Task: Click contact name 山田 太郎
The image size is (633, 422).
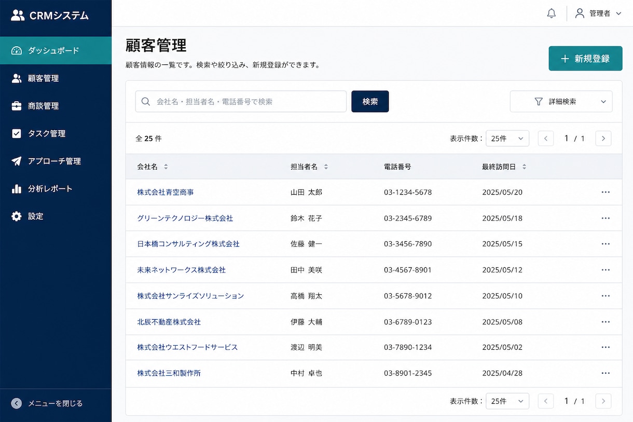Action: coord(307,192)
